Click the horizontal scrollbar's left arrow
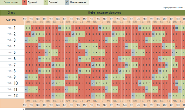185x110 pixels. click(24, 109)
